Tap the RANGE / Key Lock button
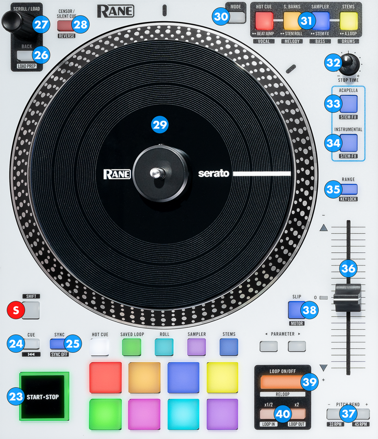378x439 pixels. point(349,189)
